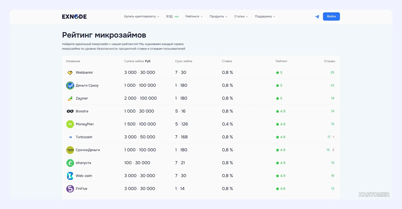
Task: Open the Статьи dropdown
Action: [241, 17]
